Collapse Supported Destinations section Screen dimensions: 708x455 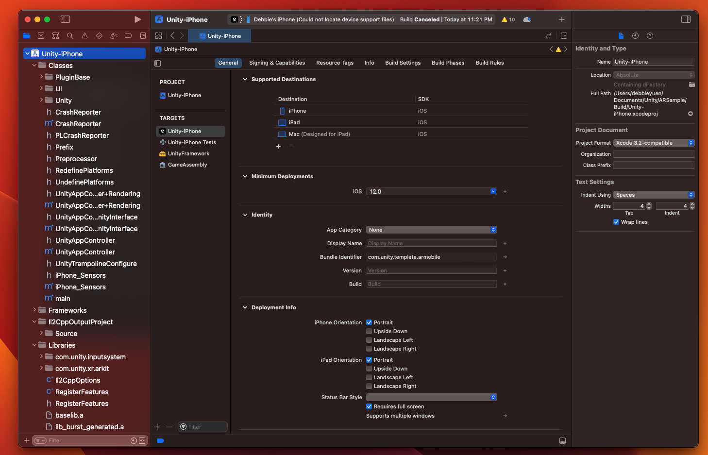click(245, 79)
